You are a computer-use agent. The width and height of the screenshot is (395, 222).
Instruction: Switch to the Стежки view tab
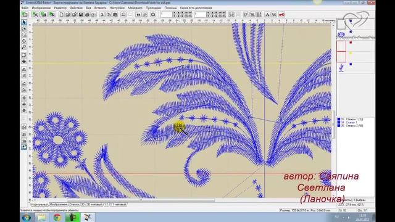pos(74,205)
